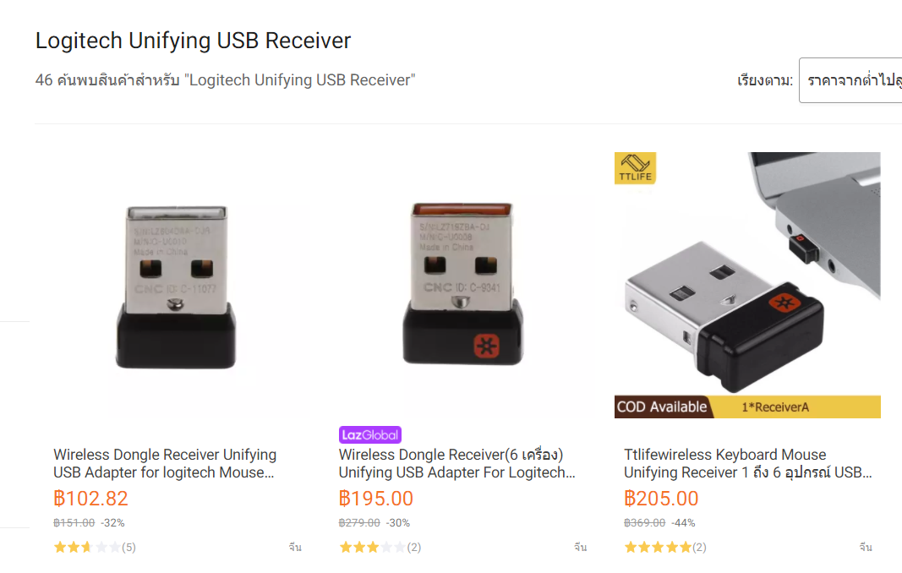Open Ttlifewireless Keyboard Mouse Unifying Receiver title
The image size is (902, 573).
[x=748, y=463]
